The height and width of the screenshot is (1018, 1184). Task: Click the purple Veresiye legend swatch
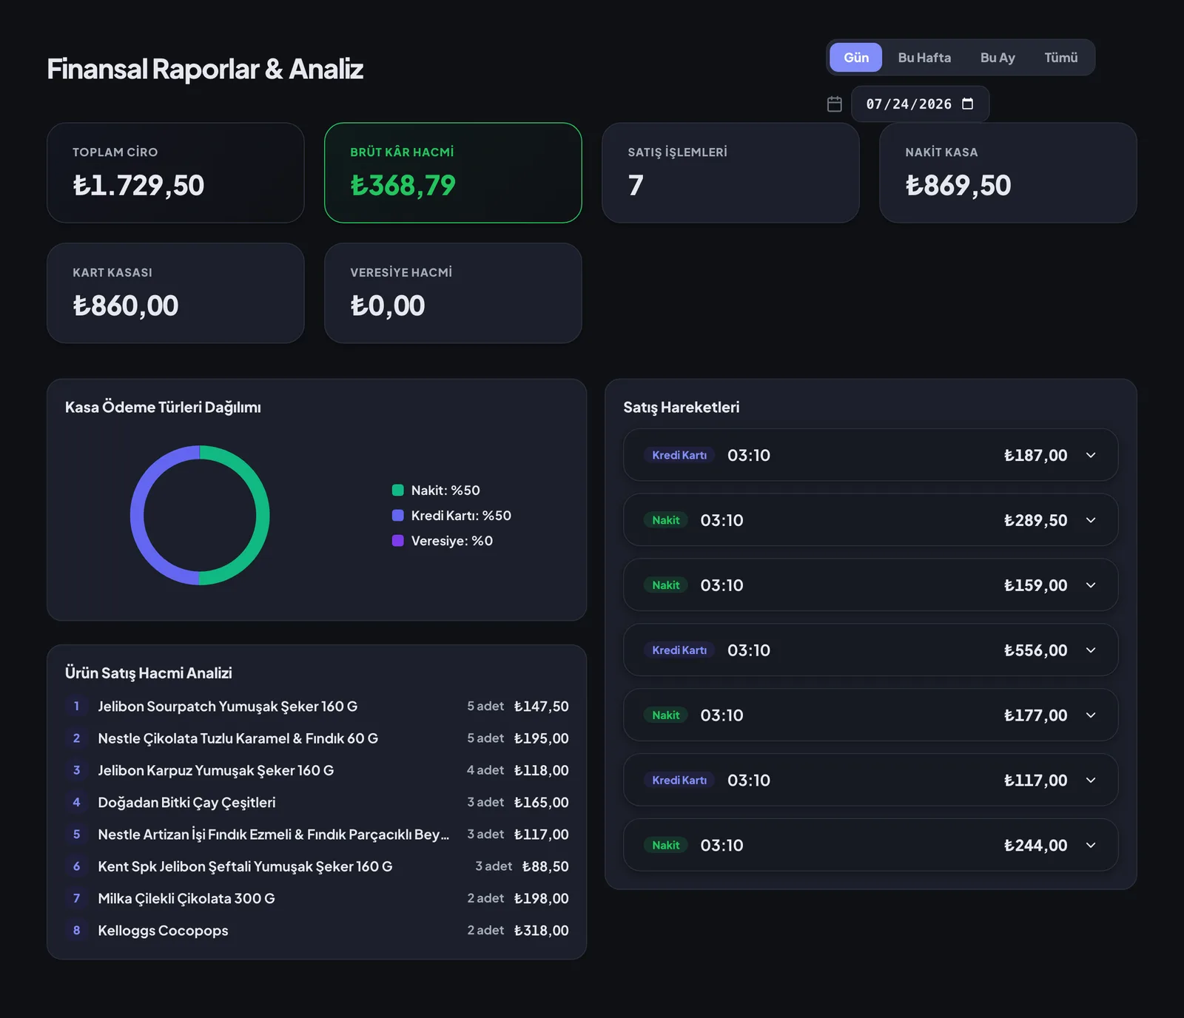[x=397, y=540]
